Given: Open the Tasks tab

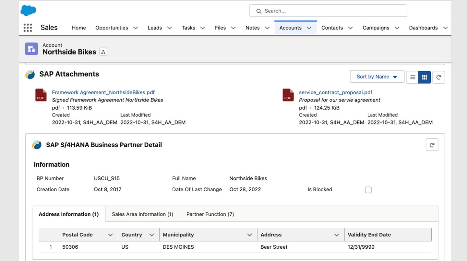Looking at the screenshot, I should (x=188, y=28).
